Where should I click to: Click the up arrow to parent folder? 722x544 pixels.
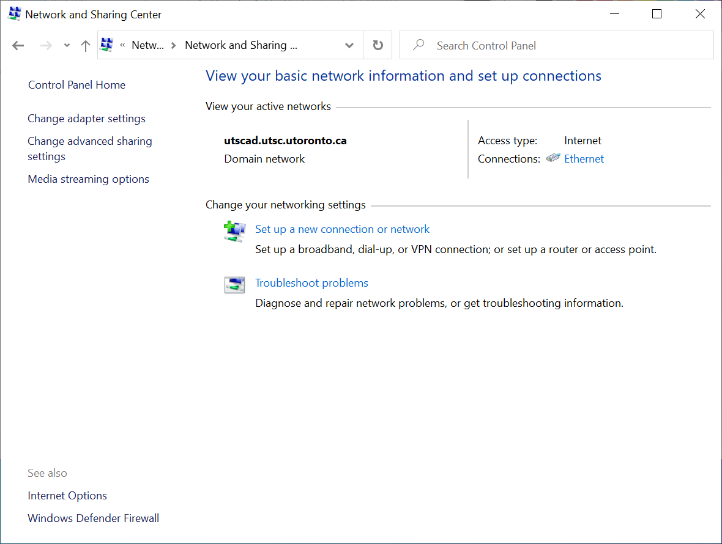tap(86, 45)
